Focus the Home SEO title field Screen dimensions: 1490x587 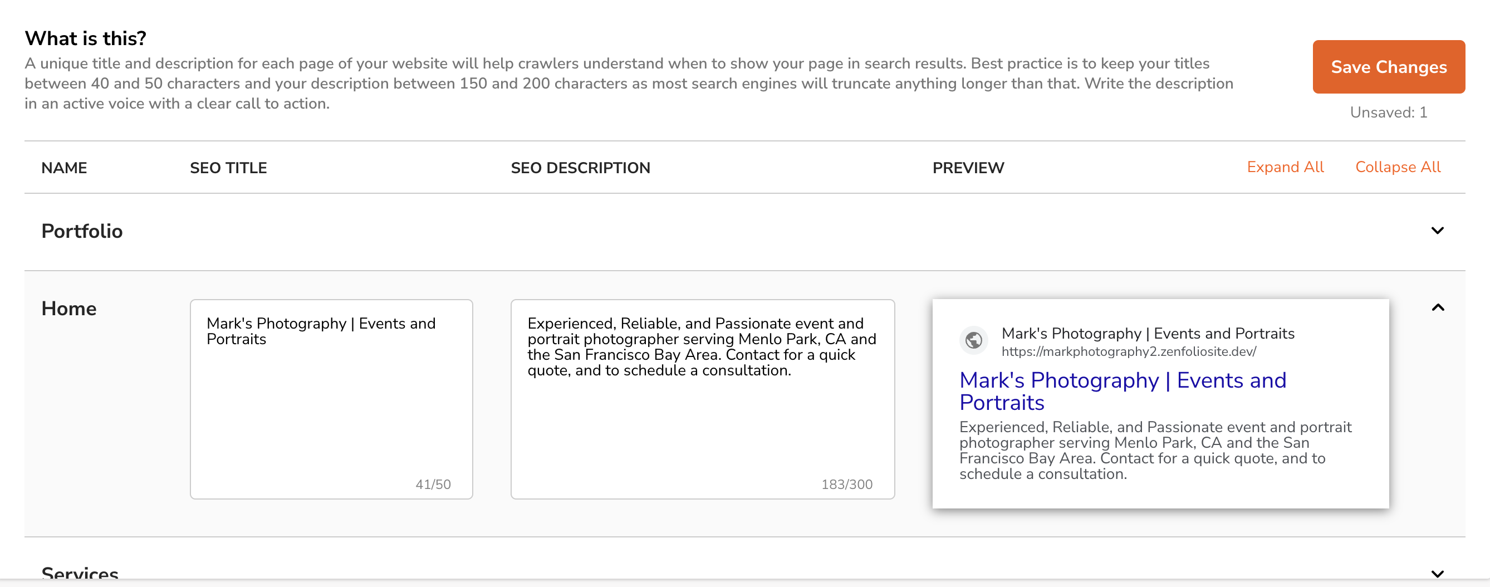(331, 398)
